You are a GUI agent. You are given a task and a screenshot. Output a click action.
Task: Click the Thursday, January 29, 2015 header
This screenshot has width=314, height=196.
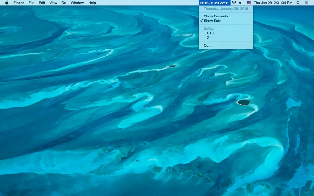(x=225, y=9)
